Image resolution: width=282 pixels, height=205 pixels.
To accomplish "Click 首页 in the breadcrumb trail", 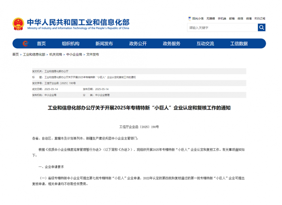I will pos(16,54).
